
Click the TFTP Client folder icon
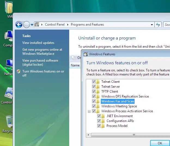tap(98, 91)
